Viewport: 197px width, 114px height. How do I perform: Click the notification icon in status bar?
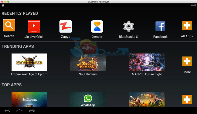click(x=3, y=5)
